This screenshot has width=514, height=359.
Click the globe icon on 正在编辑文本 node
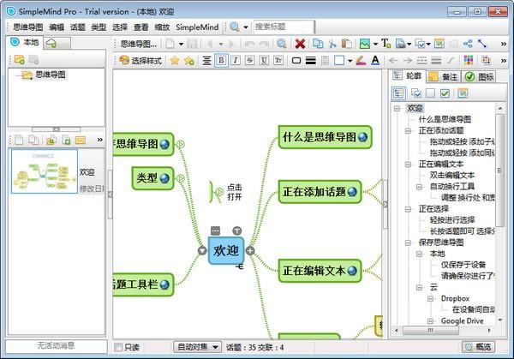352,271
